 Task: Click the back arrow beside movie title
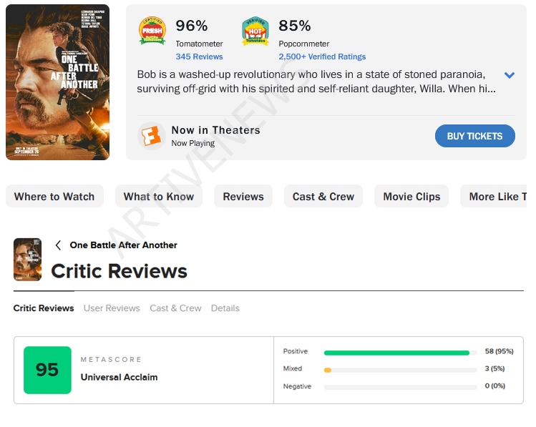58,245
